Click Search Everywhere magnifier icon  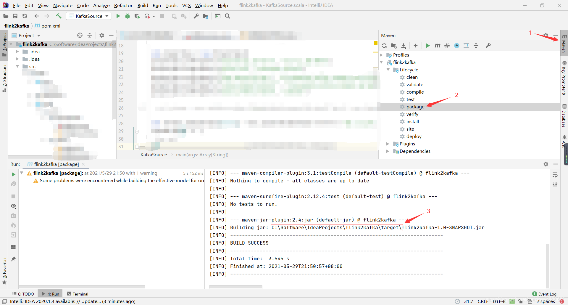click(227, 16)
